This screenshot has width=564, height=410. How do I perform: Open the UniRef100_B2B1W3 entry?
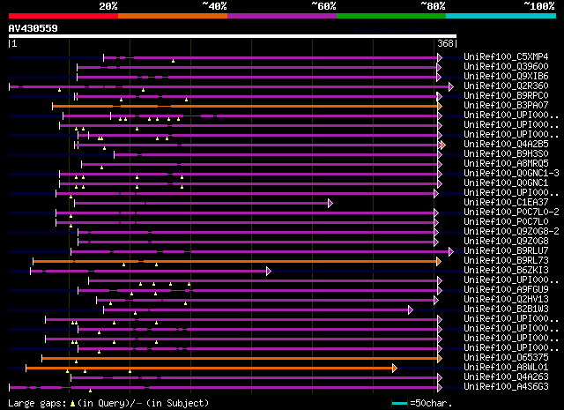coord(506,309)
